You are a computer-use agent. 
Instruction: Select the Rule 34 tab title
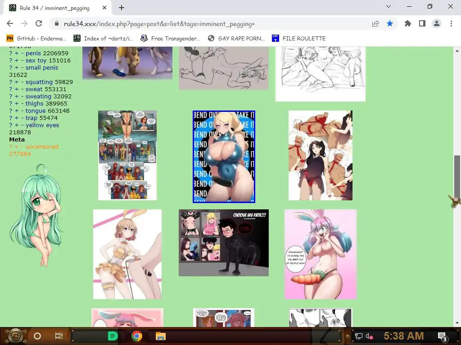[x=54, y=8]
